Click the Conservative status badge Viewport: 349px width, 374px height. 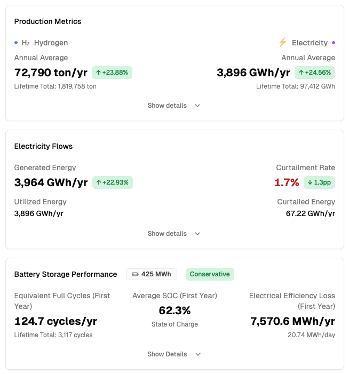point(210,274)
